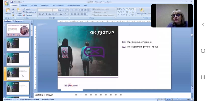Increase list indent level icon
The height and width of the screenshot is (101, 209).
coord(85,10)
